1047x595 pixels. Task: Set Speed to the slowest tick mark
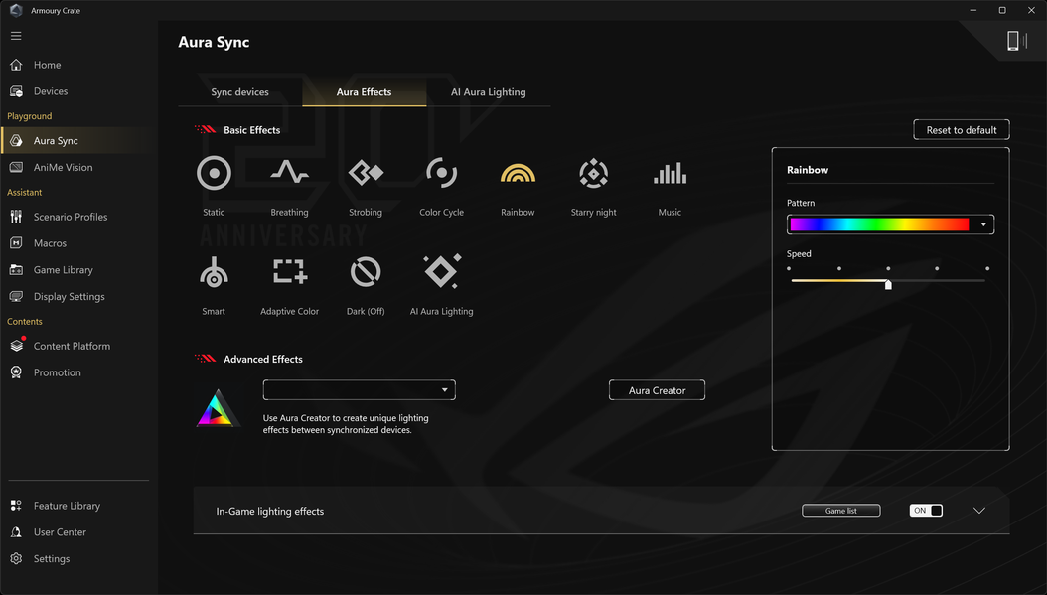(789, 268)
